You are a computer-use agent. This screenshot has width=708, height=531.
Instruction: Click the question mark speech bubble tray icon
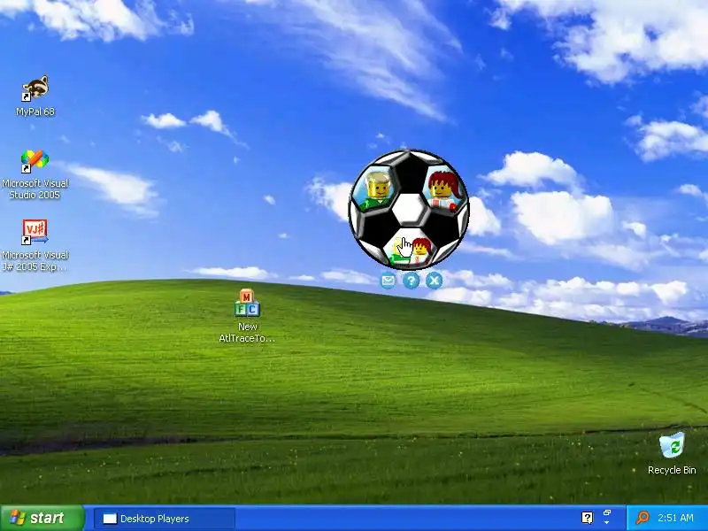click(x=587, y=518)
